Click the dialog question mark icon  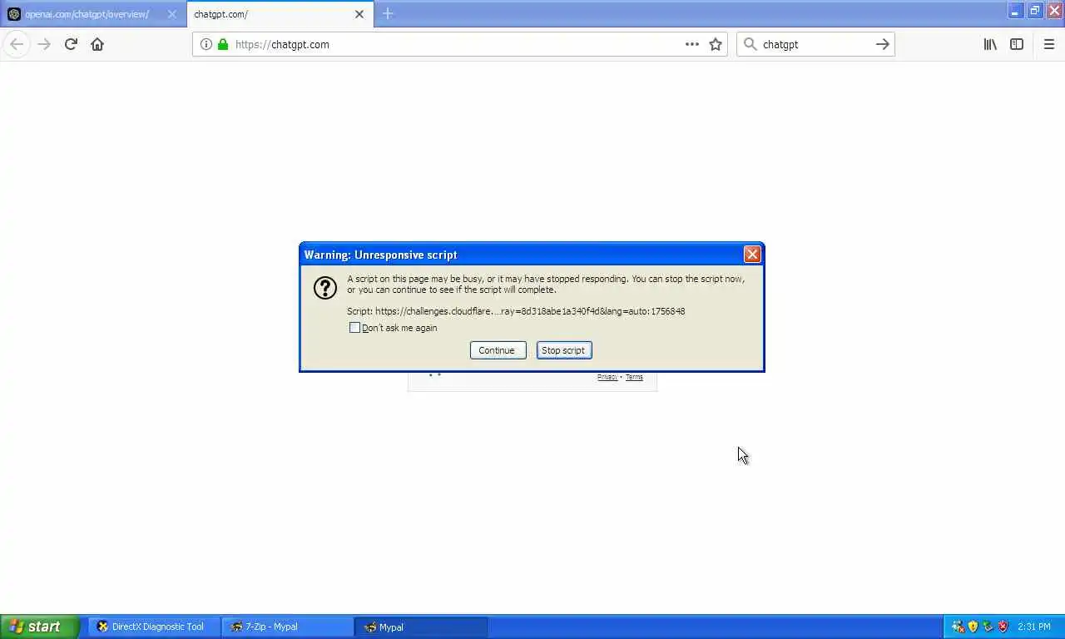(x=325, y=288)
